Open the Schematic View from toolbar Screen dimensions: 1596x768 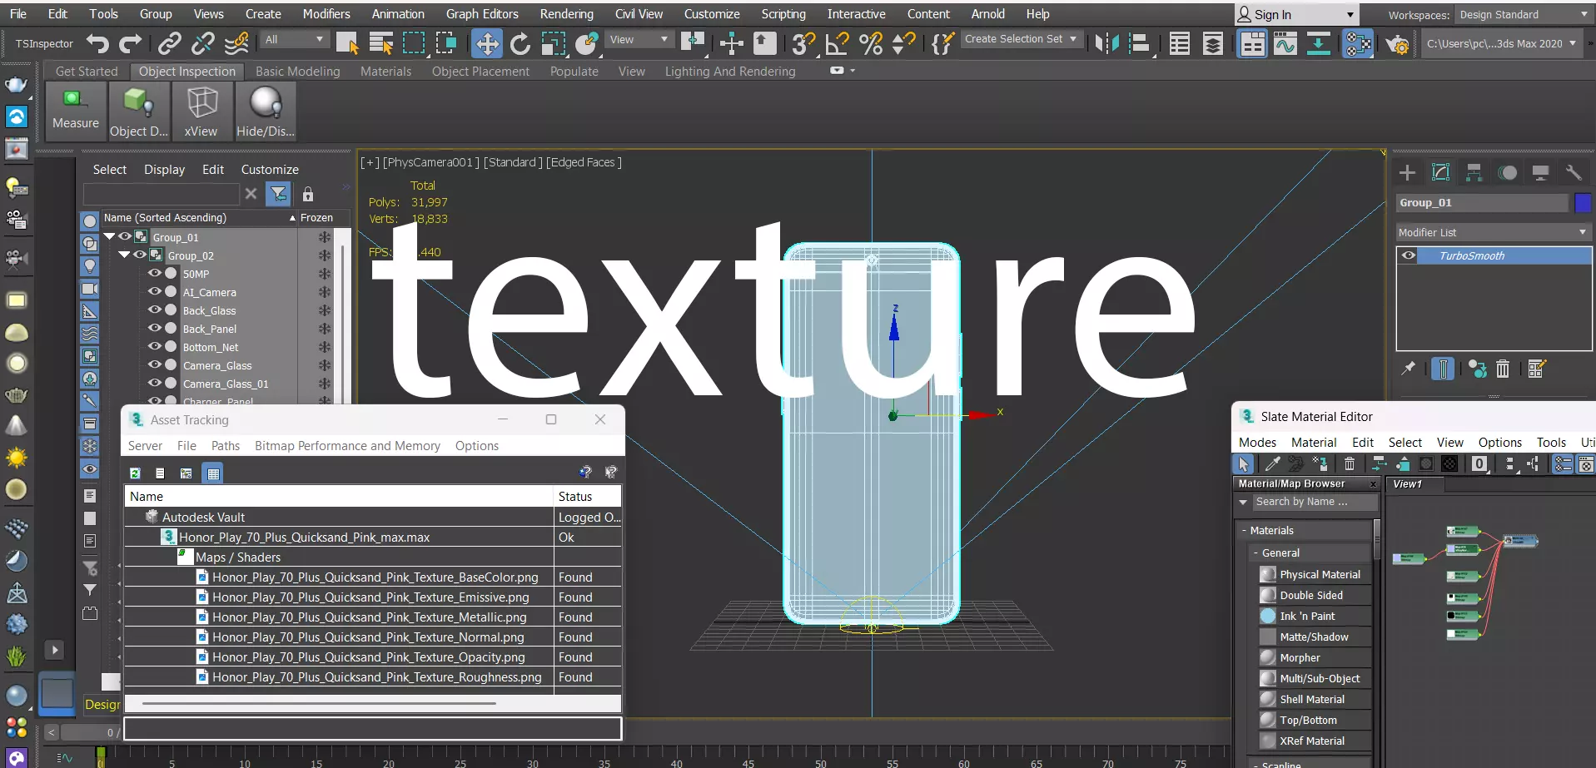point(1319,43)
